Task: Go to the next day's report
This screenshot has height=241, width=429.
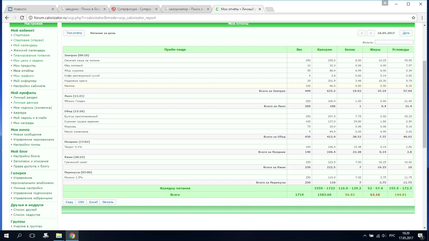Action: [371, 33]
